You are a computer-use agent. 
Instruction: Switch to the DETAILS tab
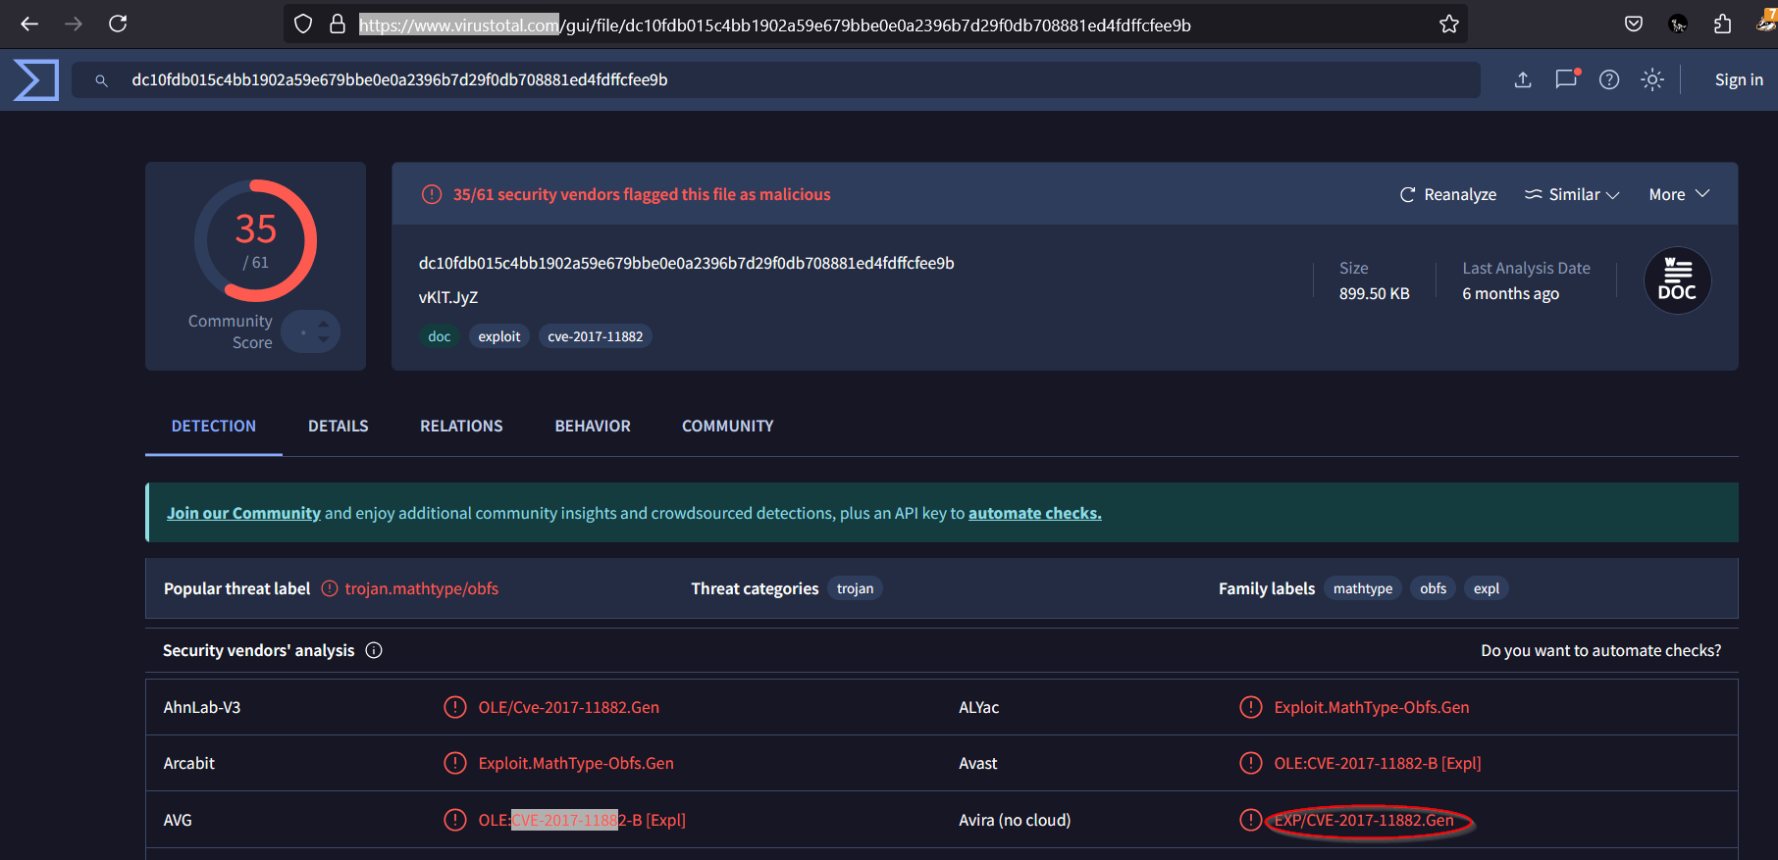pos(339,426)
